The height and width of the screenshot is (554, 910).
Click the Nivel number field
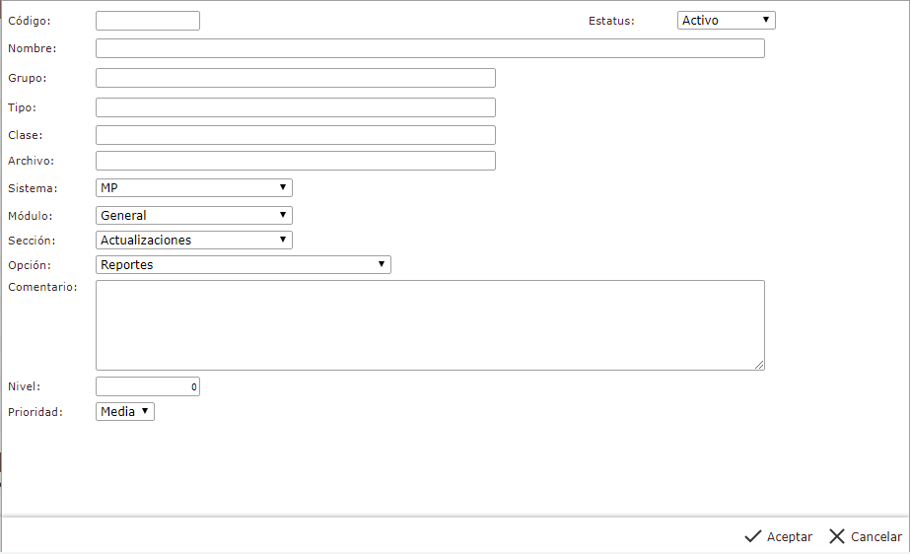[148, 386]
